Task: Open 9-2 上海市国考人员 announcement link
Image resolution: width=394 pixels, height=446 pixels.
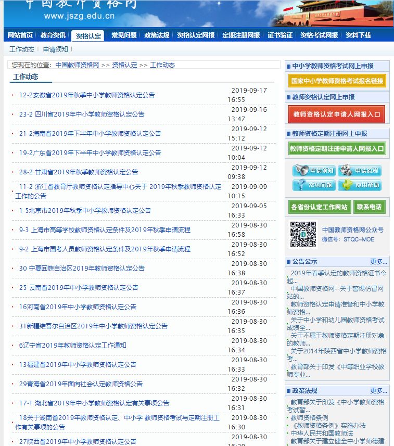Action: (x=105, y=249)
